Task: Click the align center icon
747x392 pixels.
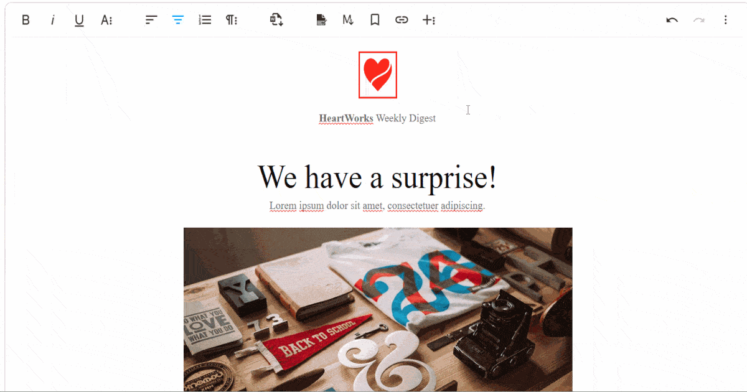Action: point(178,20)
